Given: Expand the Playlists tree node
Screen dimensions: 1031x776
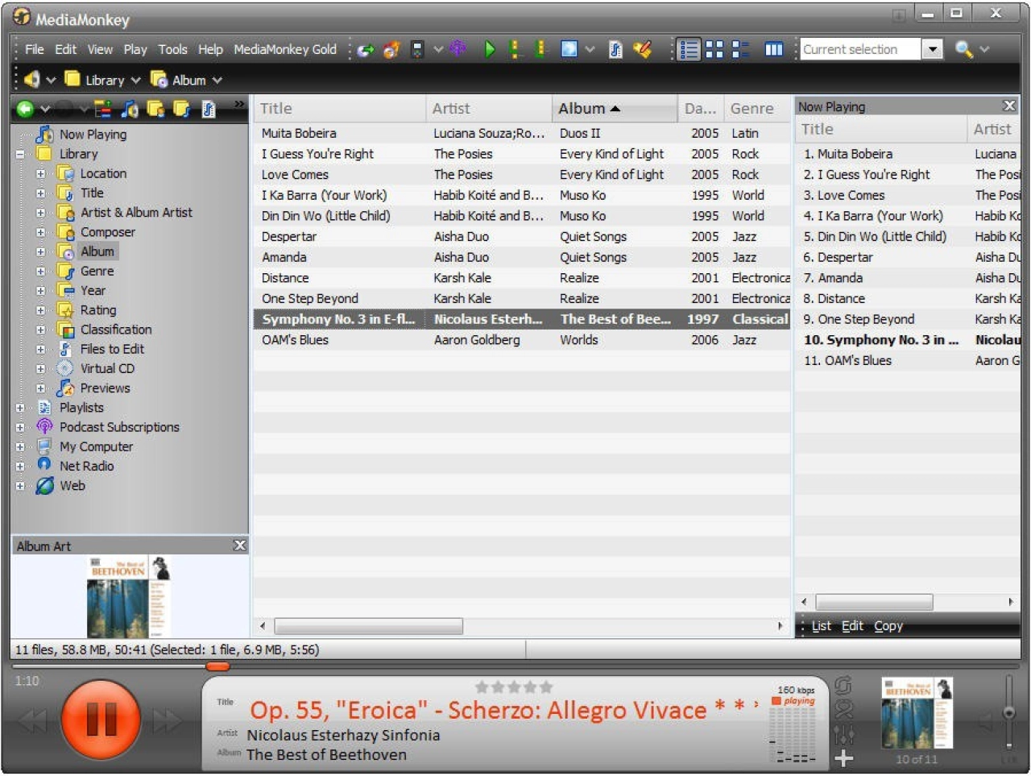Looking at the screenshot, I should tap(21, 408).
